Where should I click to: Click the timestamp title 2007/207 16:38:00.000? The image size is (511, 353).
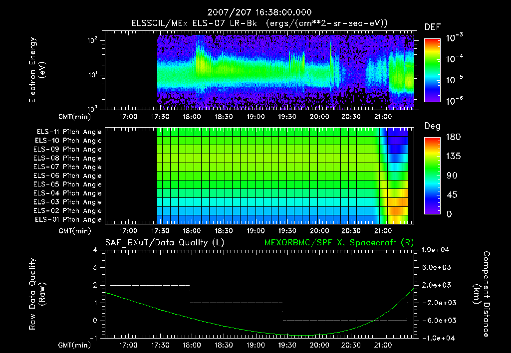click(x=259, y=12)
